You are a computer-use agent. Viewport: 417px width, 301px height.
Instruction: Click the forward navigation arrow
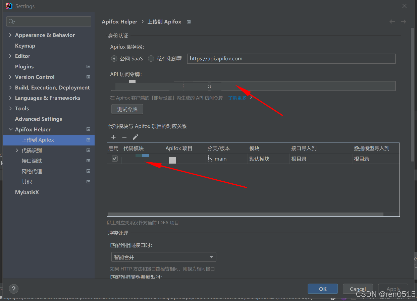pyautogui.click(x=403, y=21)
